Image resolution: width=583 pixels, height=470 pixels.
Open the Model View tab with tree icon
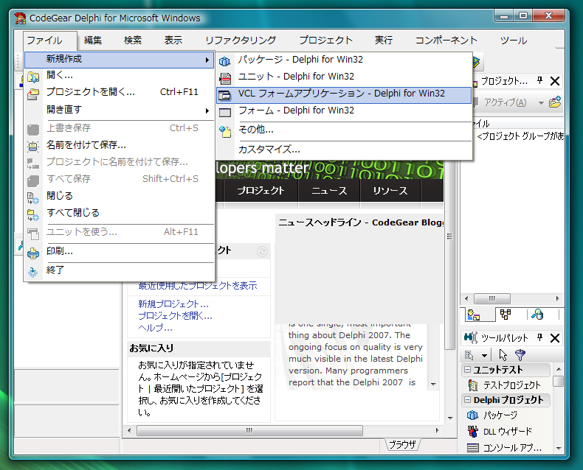pyautogui.click(x=506, y=315)
